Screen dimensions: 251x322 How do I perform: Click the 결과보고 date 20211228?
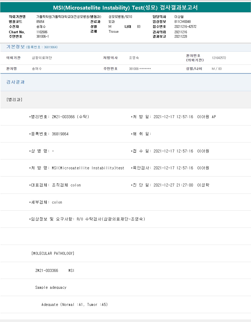(181, 37)
